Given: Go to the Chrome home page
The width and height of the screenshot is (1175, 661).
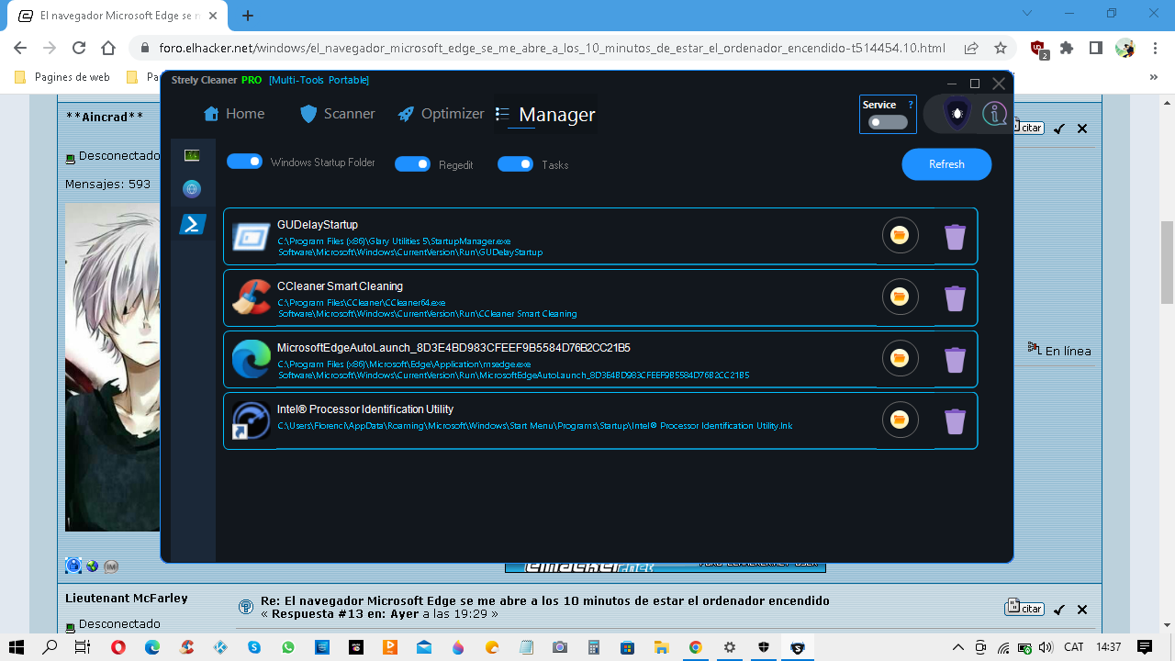Looking at the screenshot, I should (108, 48).
